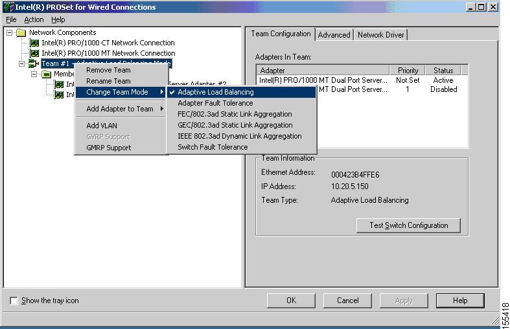Screen dimensions: 510x329
Task: Minimize the PROSet window
Action: (x=470, y=7)
